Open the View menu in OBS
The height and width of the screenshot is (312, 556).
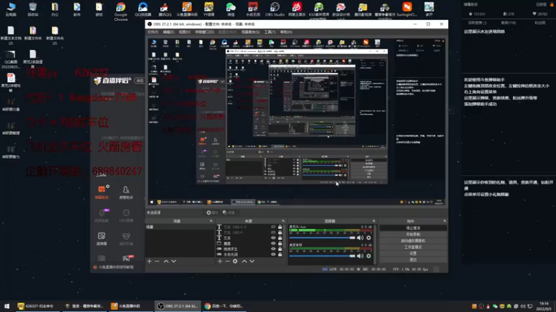click(184, 32)
